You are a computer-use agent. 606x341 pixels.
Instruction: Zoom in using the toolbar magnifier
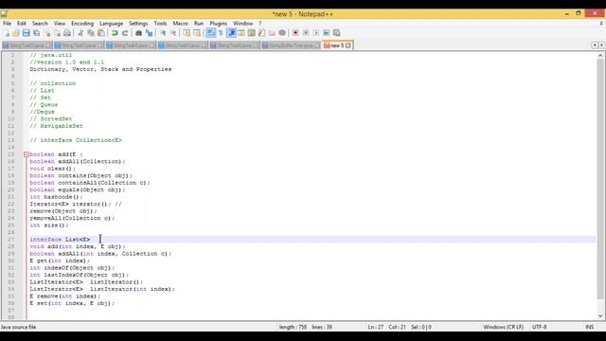point(163,33)
